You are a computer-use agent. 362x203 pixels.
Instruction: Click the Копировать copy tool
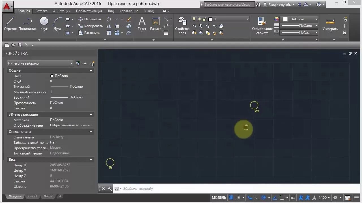(90, 26)
